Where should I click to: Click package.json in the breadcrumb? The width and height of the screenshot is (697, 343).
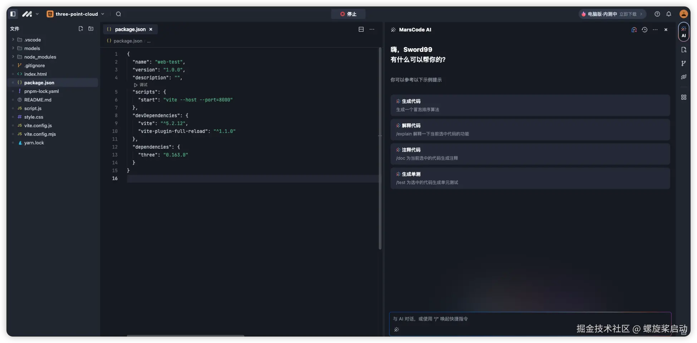128,41
